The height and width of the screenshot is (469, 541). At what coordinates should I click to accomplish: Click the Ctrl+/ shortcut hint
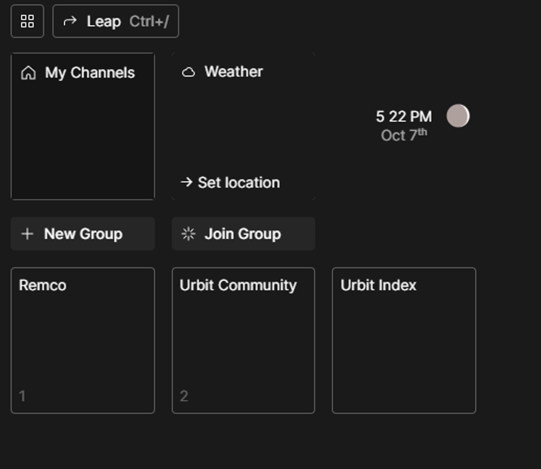click(149, 21)
